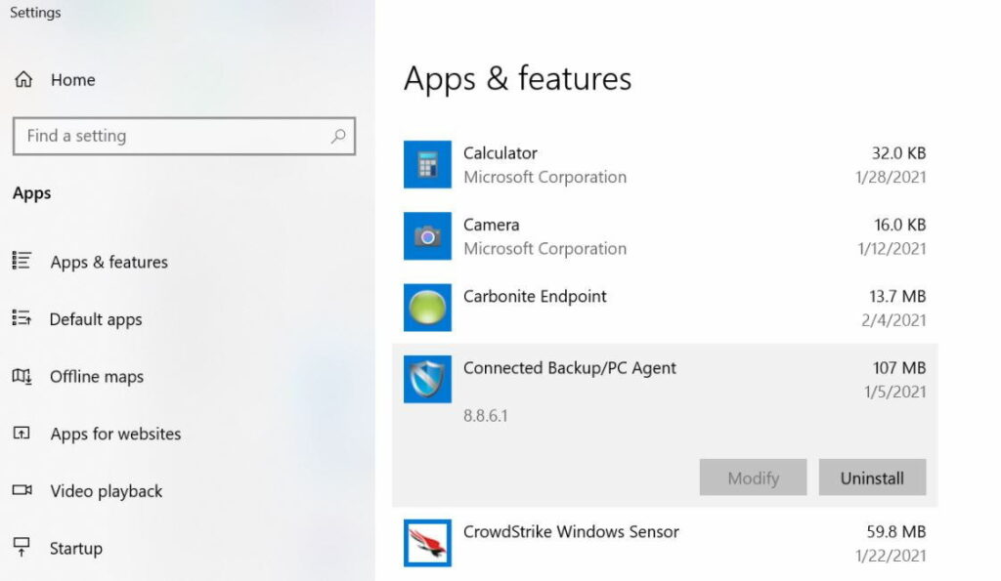This screenshot has height=581, width=1001.
Task: Click the Modify button
Action: tap(752, 477)
